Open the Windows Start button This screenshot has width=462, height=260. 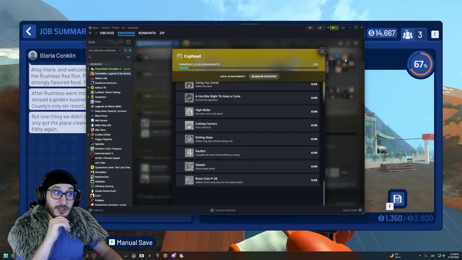coord(6,256)
